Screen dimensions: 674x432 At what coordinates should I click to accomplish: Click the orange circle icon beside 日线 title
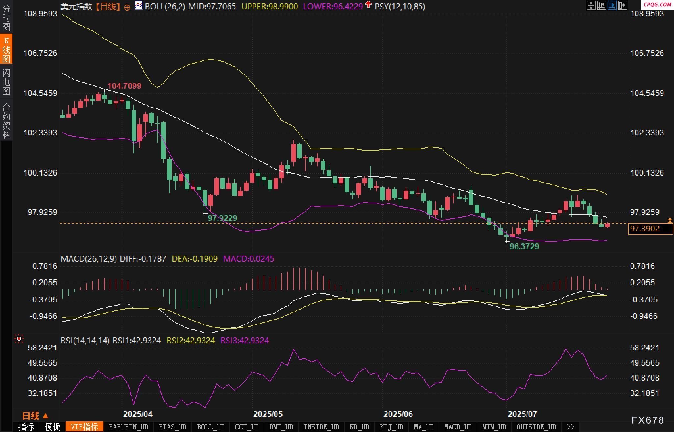(127, 7)
